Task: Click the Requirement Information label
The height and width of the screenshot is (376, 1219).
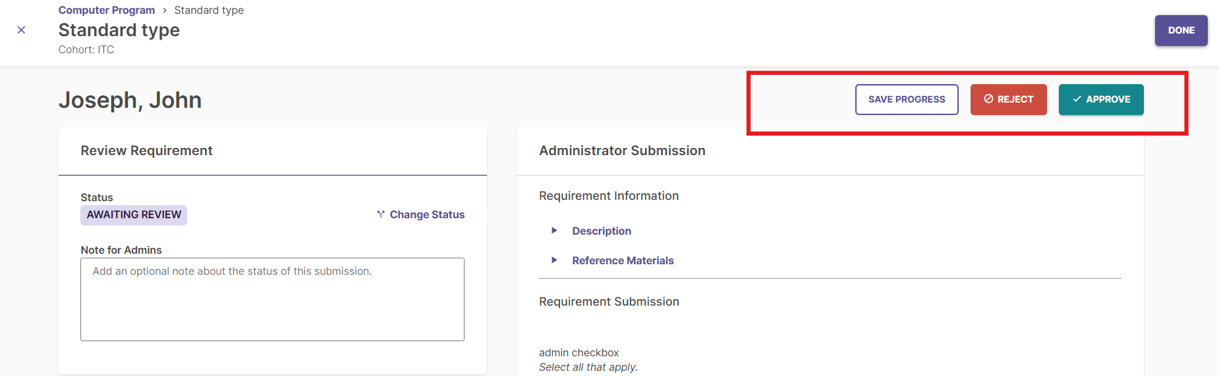Action: point(609,196)
